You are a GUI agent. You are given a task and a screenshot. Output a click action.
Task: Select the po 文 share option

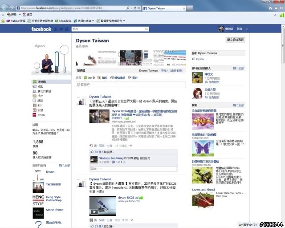click(x=89, y=77)
